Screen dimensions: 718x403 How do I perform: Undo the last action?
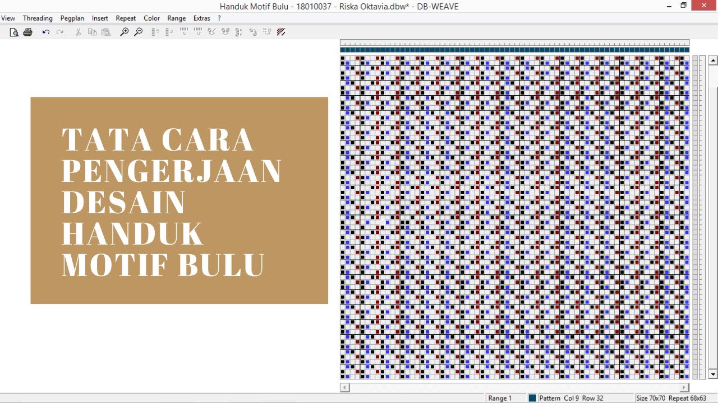[46, 32]
